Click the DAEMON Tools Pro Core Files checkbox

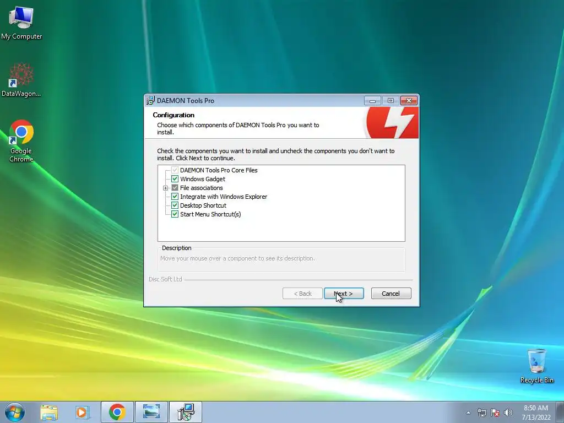[x=175, y=170]
